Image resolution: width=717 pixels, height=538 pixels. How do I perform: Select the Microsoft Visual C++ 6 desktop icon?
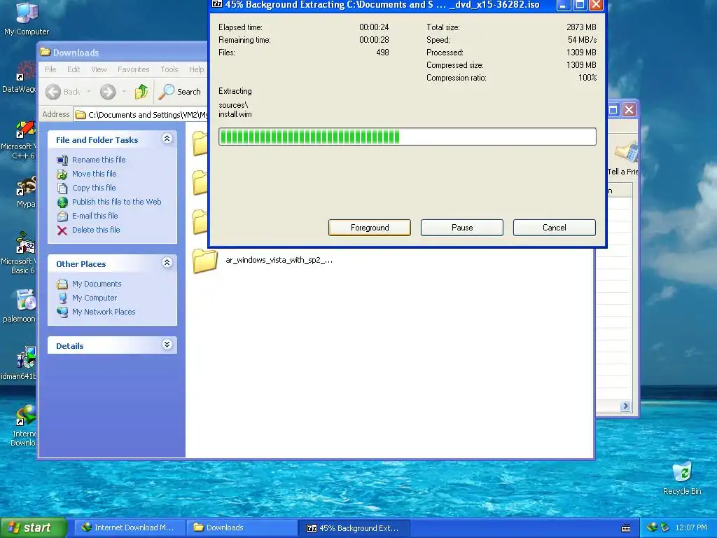pos(25,130)
